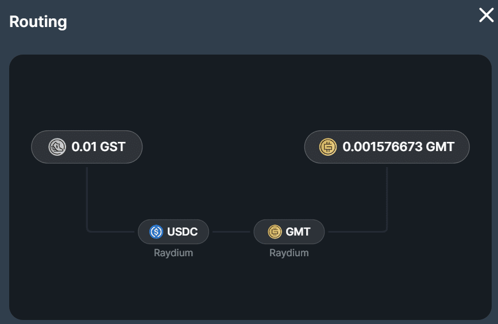Screen dimensions: 498x324
Task: Click the blue USDC coin icon
Action: [x=156, y=232]
